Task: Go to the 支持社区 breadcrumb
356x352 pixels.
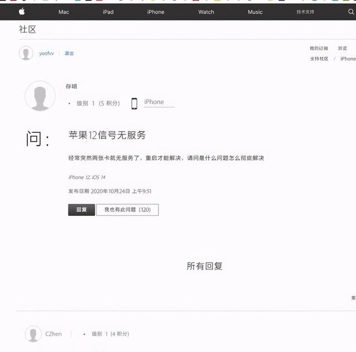Action: tap(319, 59)
